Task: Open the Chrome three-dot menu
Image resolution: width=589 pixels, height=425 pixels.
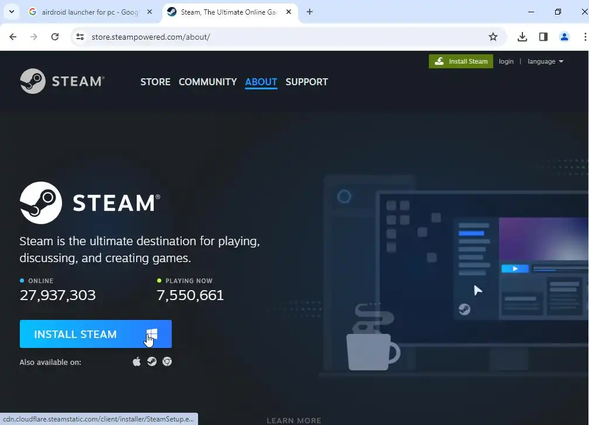Action: (585, 37)
